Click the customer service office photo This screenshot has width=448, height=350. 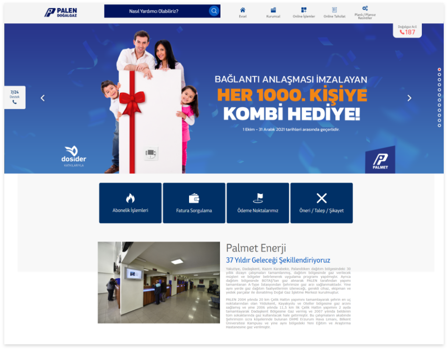(159, 282)
